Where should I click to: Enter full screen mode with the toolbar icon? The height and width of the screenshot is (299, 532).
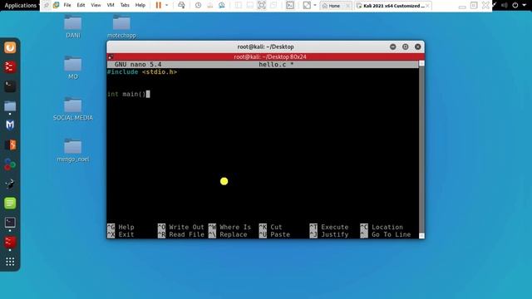(x=262, y=6)
